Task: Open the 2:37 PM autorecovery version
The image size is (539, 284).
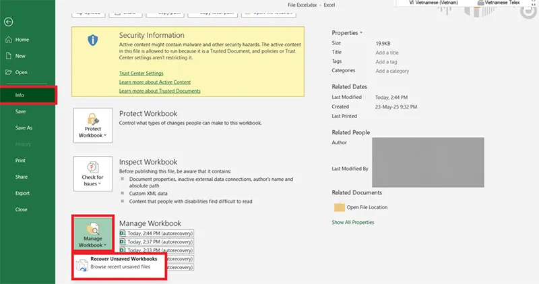Action: (156, 241)
